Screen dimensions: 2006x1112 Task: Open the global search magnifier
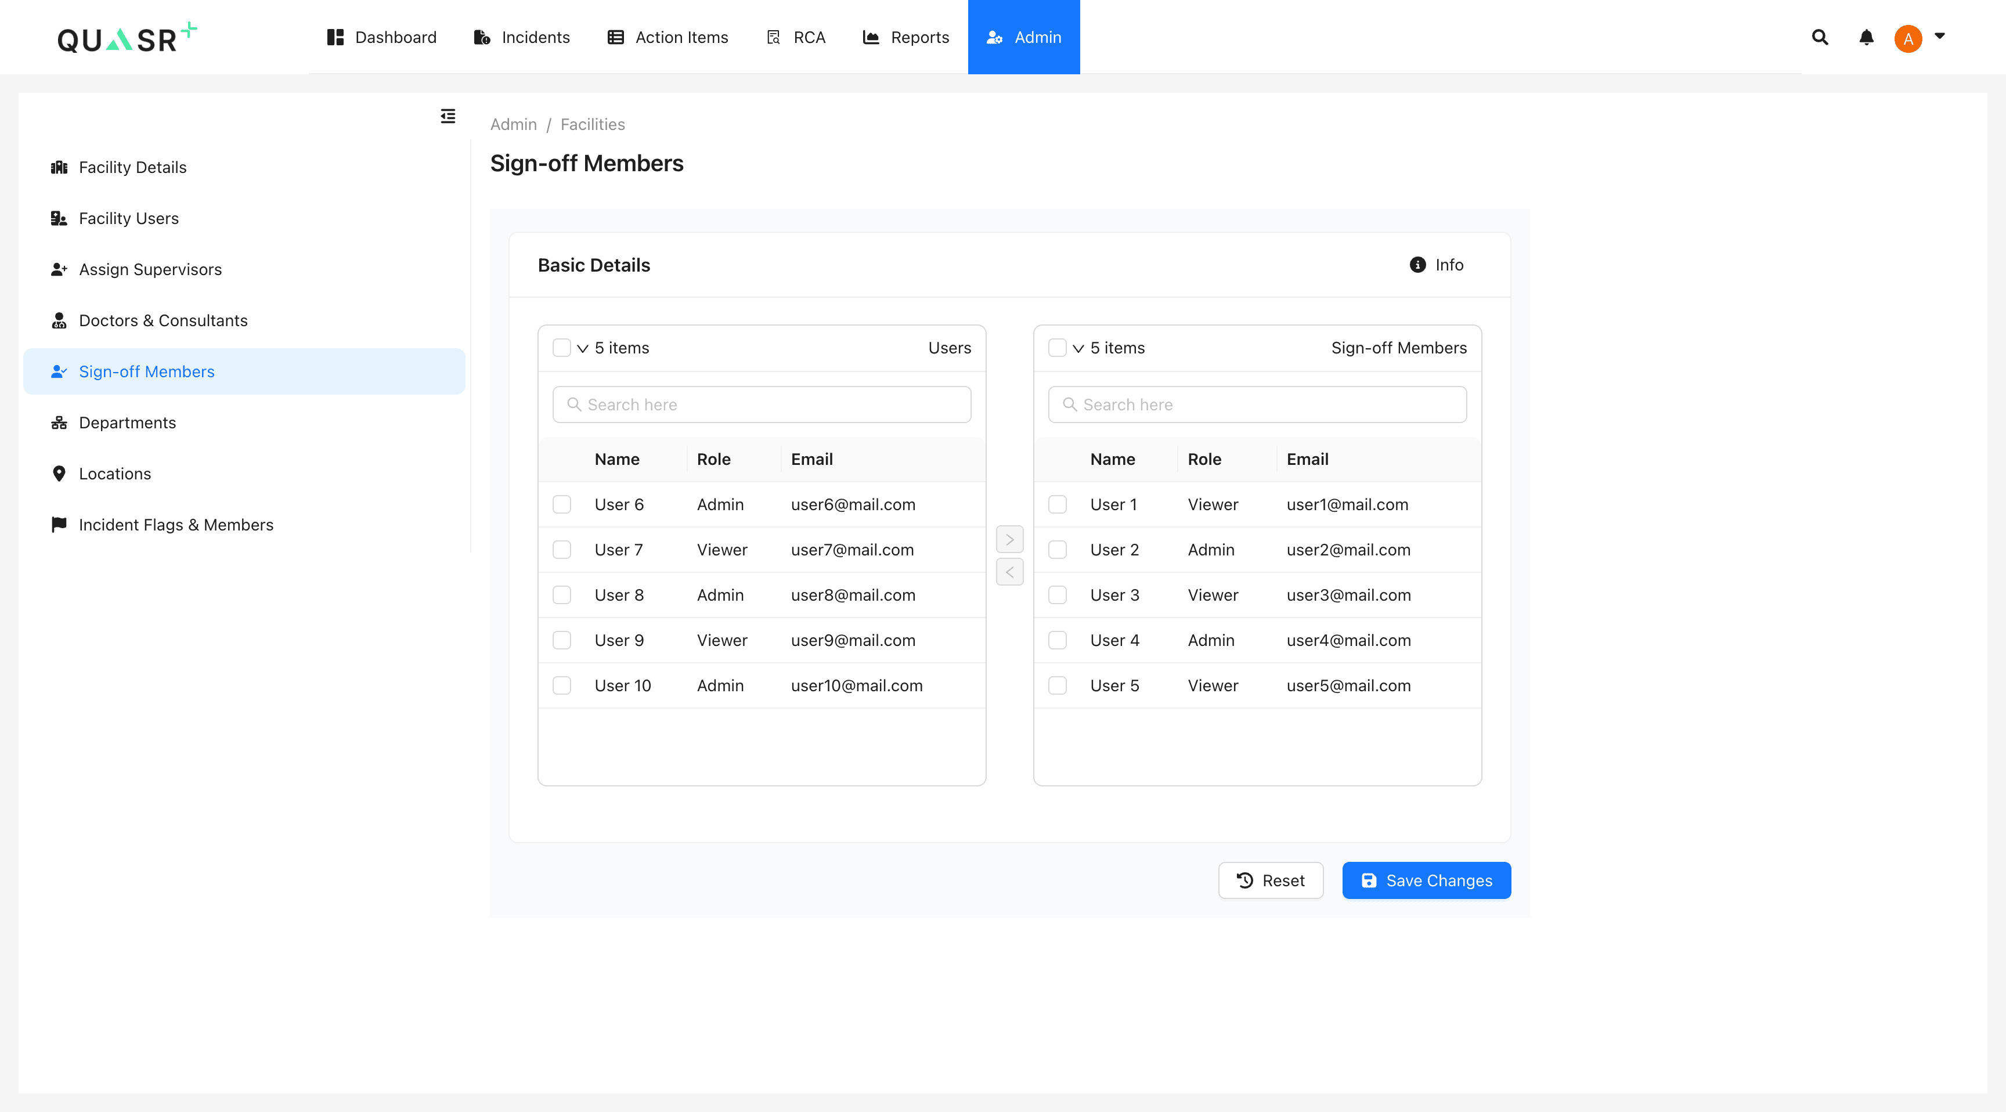point(1820,37)
